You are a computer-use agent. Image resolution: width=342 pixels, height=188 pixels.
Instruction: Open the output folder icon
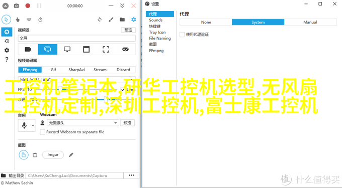122,20
